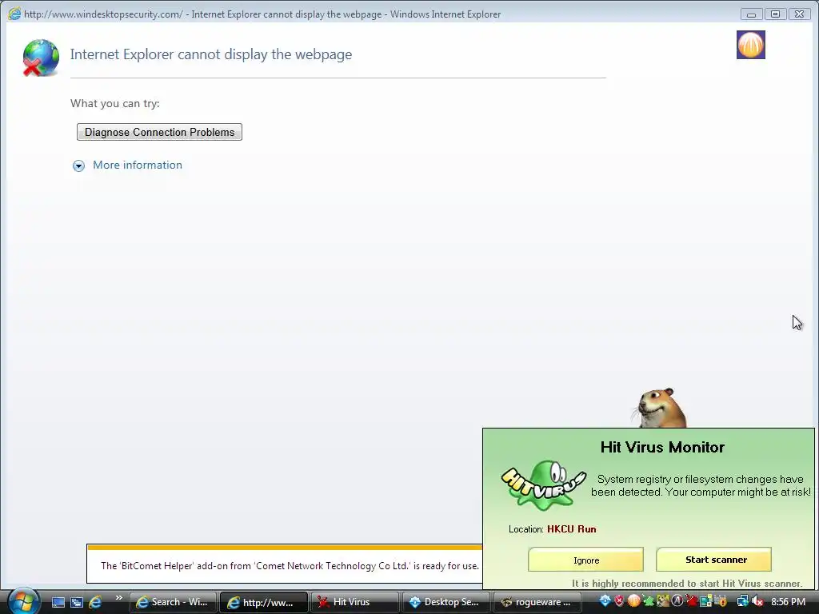This screenshot has width=819, height=614.
Task: Click the Hit Virus Monitor heading text
Action: click(x=662, y=447)
